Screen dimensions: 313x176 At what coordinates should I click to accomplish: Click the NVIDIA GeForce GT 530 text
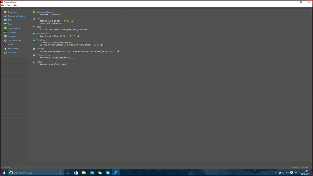click(x=65, y=45)
